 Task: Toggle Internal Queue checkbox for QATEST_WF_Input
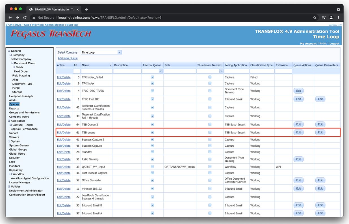(153, 167)
